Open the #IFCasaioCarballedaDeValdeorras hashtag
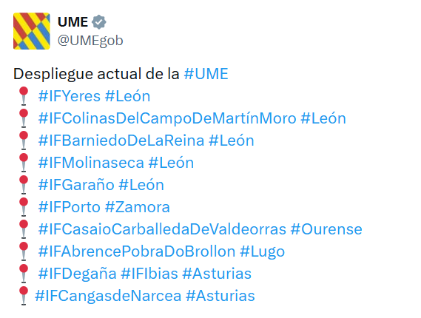The width and height of the screenshot is (421, 318). 162,229
